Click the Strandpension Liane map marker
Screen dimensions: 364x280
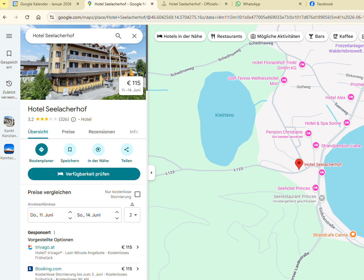pos(316,145)
